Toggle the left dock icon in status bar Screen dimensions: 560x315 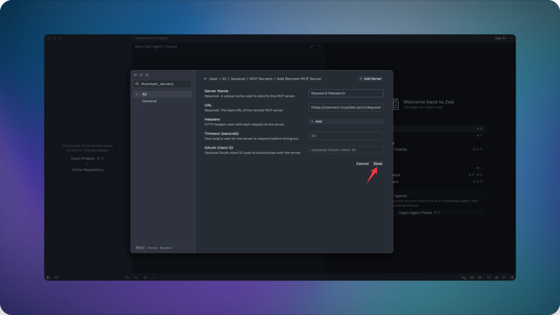[x=49, y=277]
